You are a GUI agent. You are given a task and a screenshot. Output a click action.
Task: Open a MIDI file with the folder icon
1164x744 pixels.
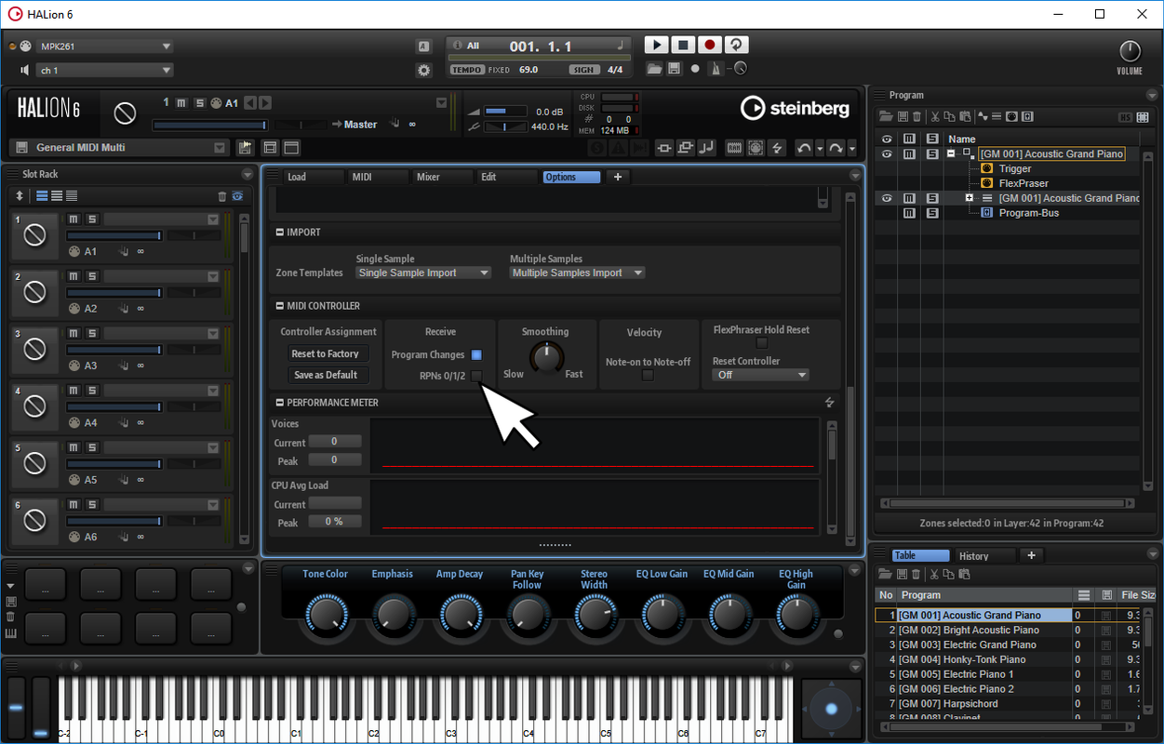654,69
